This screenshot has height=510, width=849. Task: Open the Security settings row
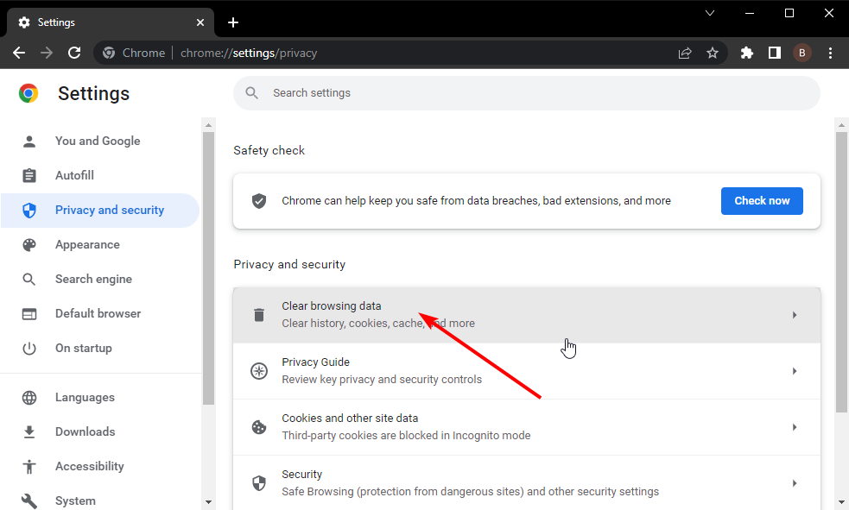(x=527, y=483)
